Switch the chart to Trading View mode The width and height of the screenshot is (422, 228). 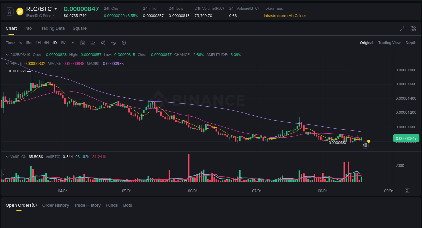[x=389, y=43]
